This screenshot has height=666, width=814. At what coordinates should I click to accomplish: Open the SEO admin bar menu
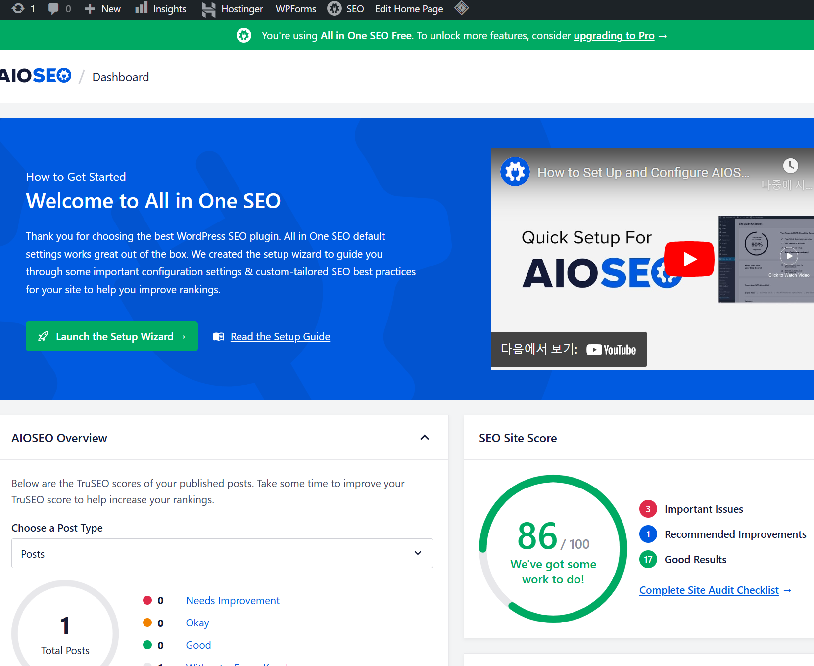click(x=345, y=9)
